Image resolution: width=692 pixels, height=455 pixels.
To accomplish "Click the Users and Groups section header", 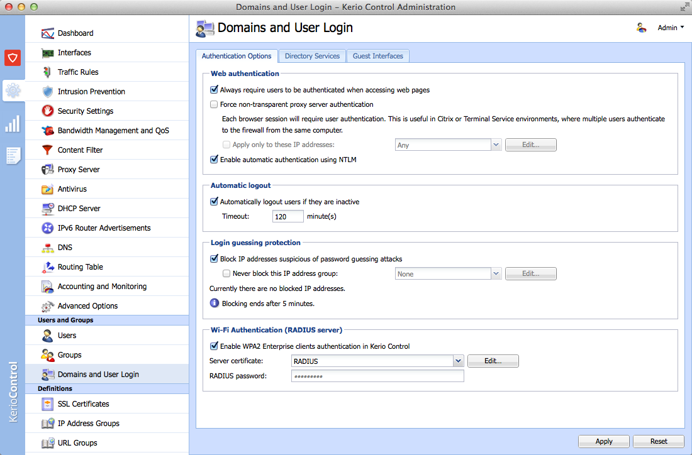I will 107,320.
